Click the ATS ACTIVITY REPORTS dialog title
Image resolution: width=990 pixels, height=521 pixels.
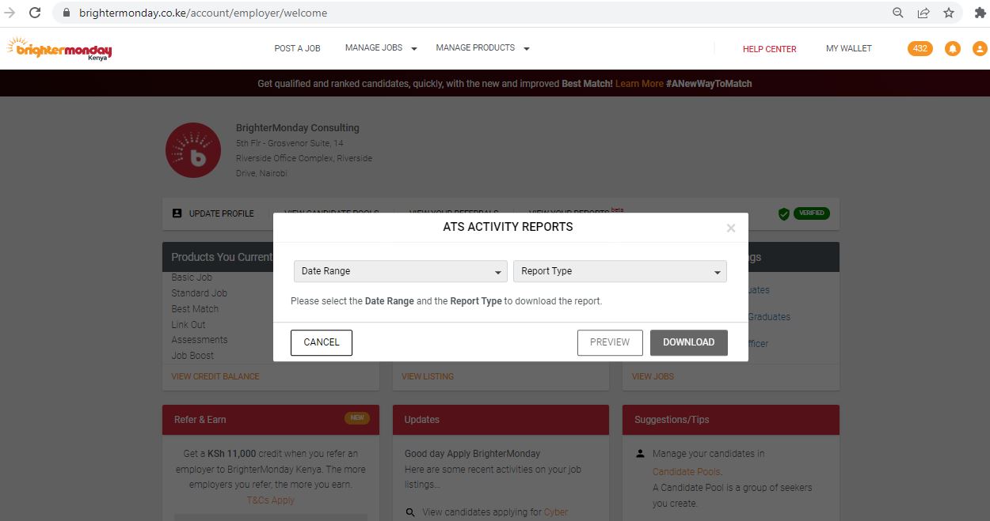pos(508,227)
